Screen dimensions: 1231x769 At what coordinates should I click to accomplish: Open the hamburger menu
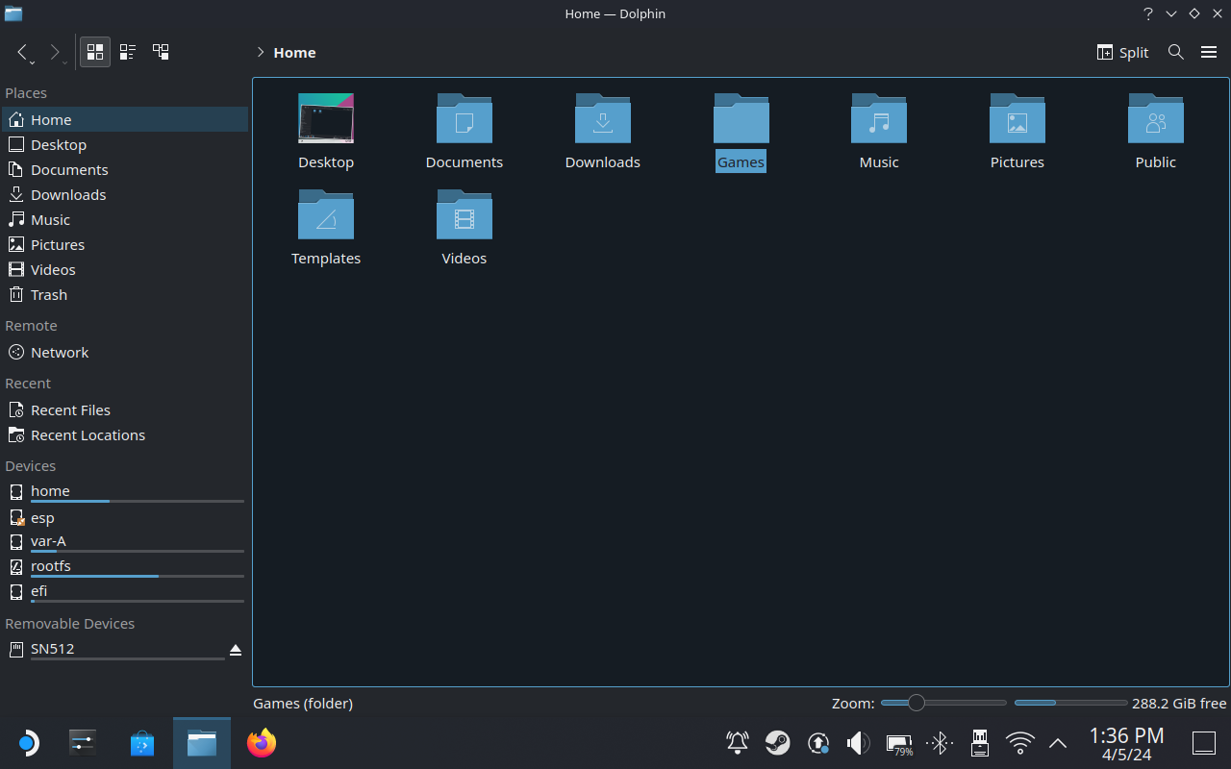[x=1209, y=52]
